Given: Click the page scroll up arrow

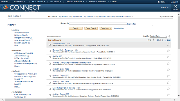Looking at the screenshot, I should (x=179, y=15).
